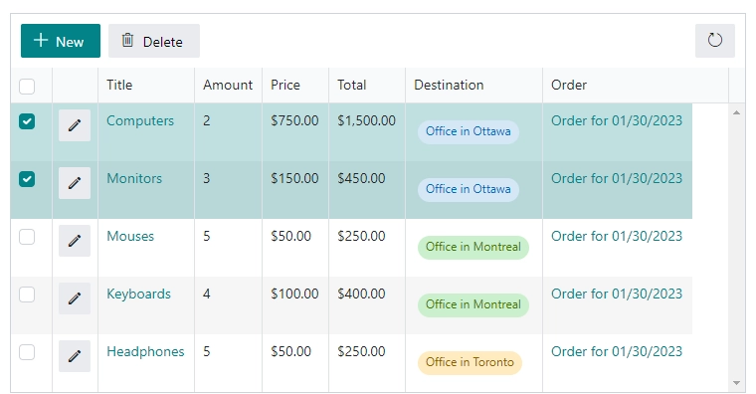Toggle the select-all header checkbox
Screen dimensions: 756x394
click(27, 87)
